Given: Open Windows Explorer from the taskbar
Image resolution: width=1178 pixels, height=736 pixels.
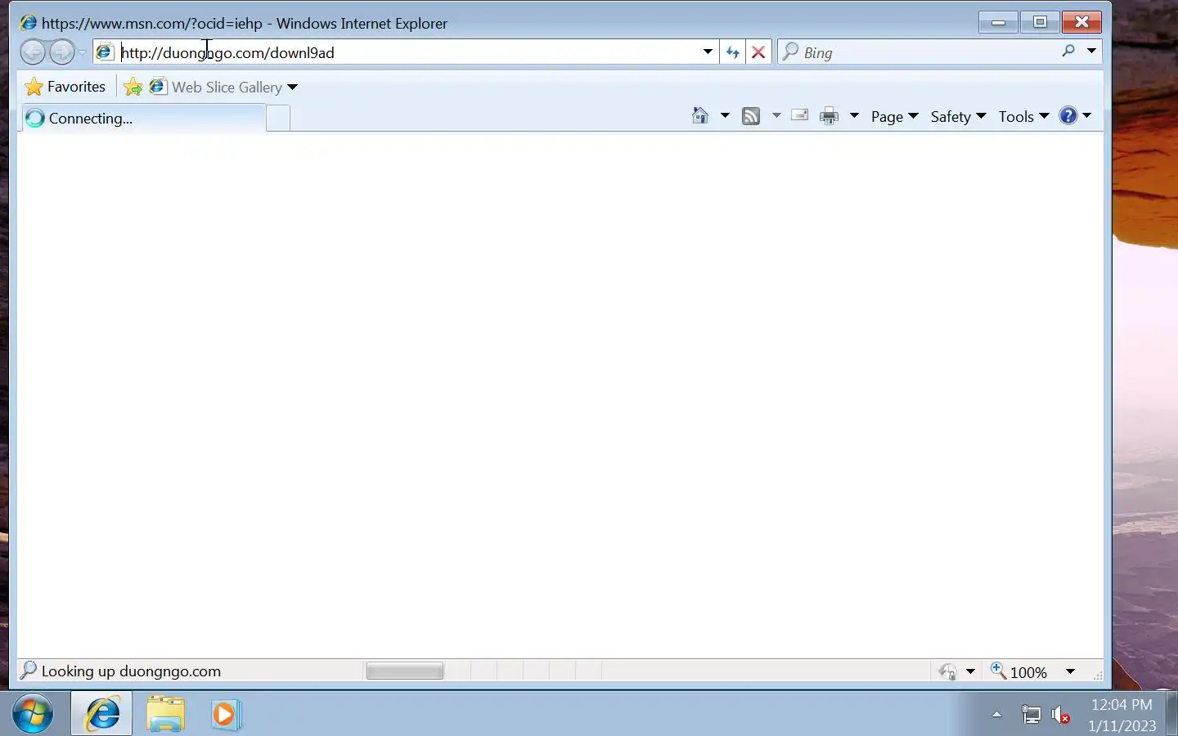Looking at the screenshot, I should [x=166, y=714].
